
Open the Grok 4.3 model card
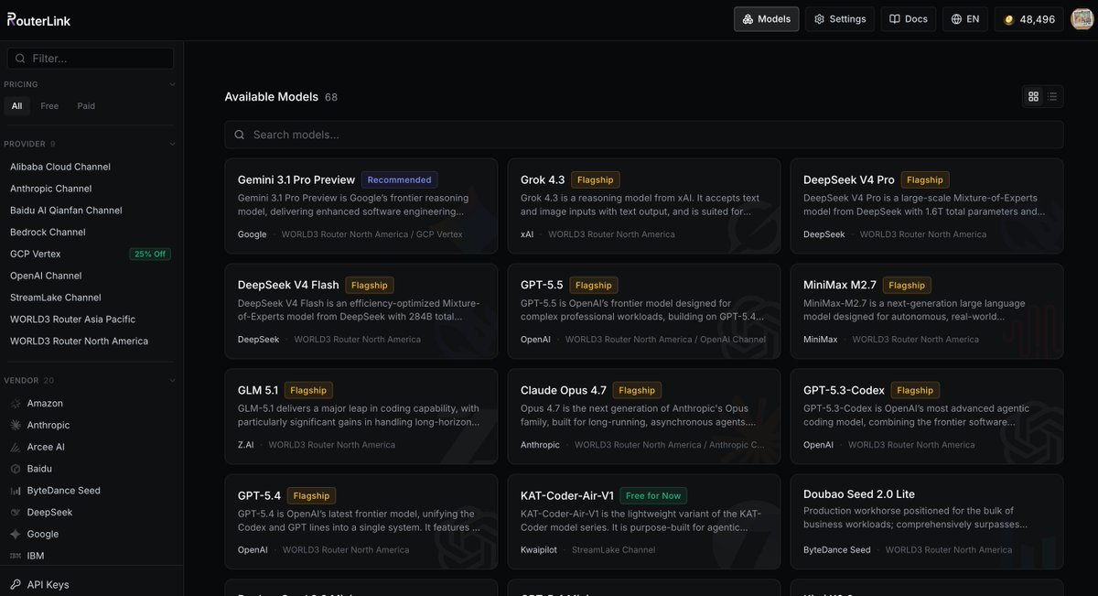tap(643, 207)
